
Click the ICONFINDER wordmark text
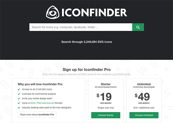coord(94,12)
